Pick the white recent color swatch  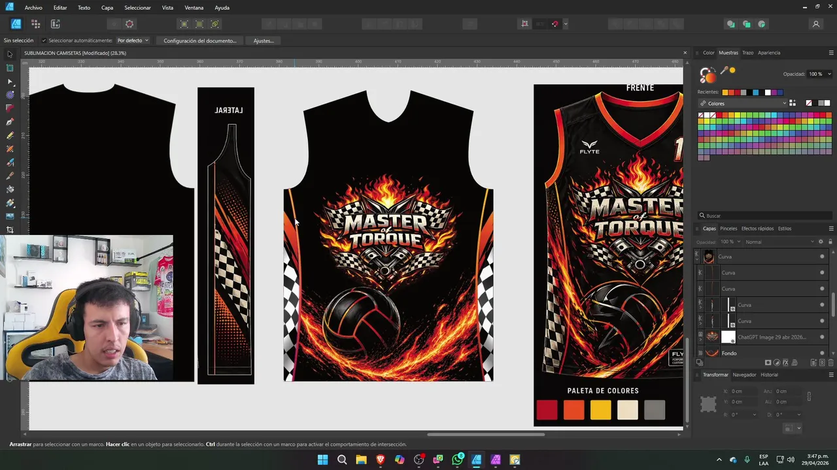tap(768, 92)
